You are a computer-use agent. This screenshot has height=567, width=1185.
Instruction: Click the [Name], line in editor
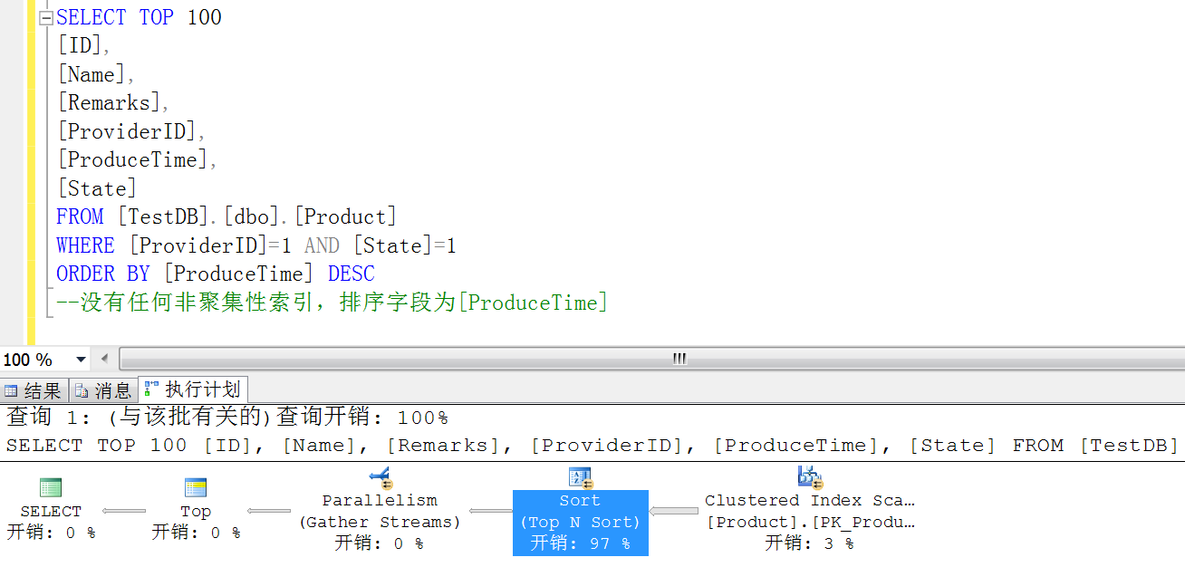(x=96, y=74)
